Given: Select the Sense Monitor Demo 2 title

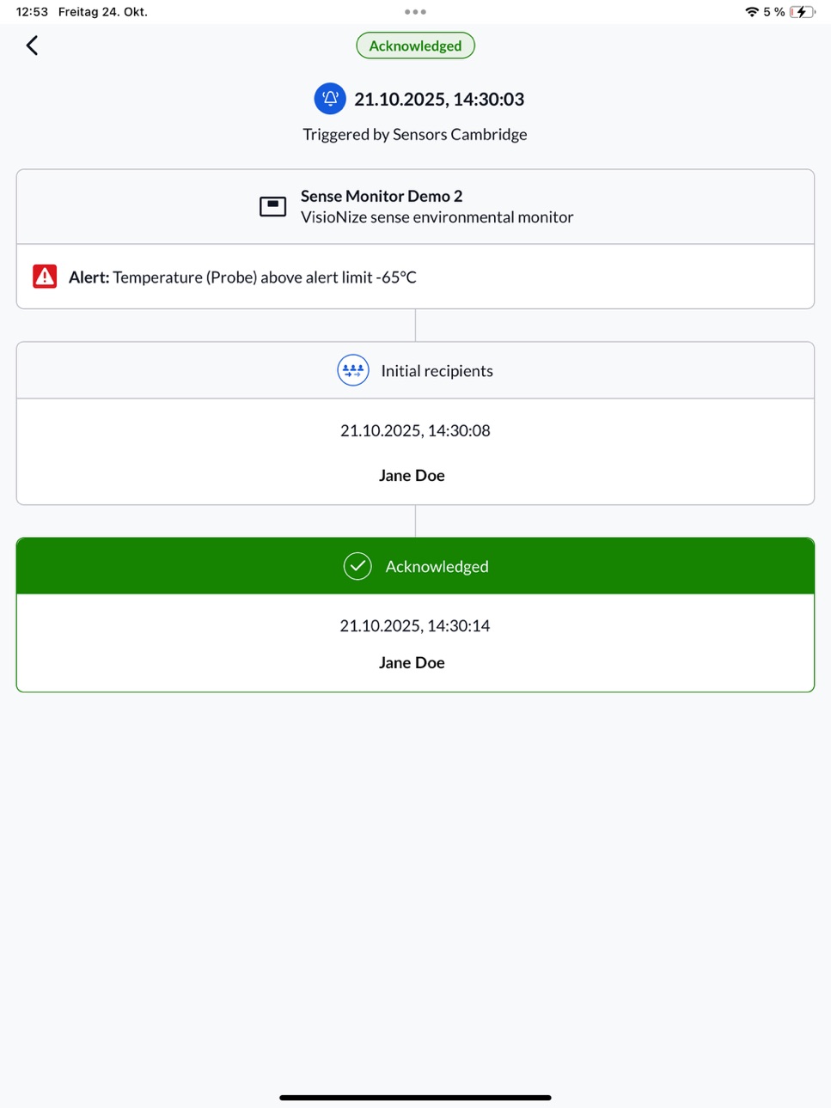Looking at the screenshot, I should pos(382,196).
